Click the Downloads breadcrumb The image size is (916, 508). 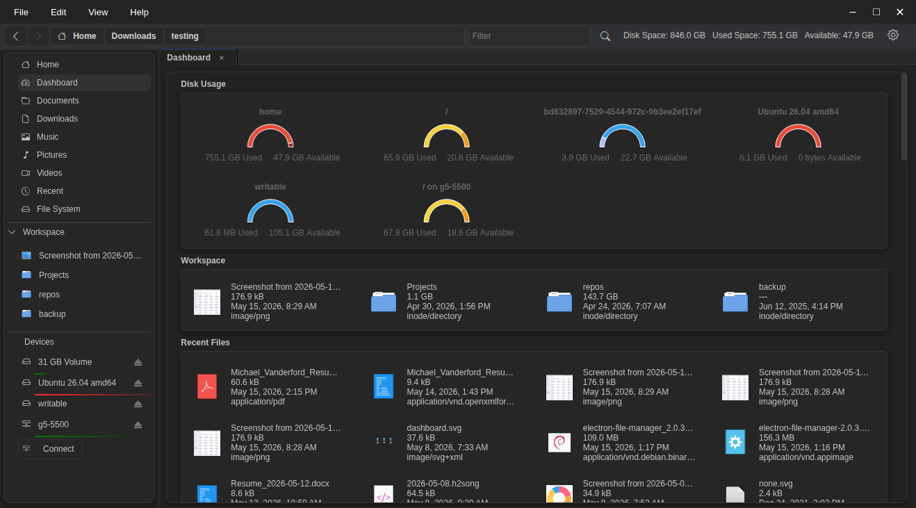pyautogui.click(x=133, y=36)
